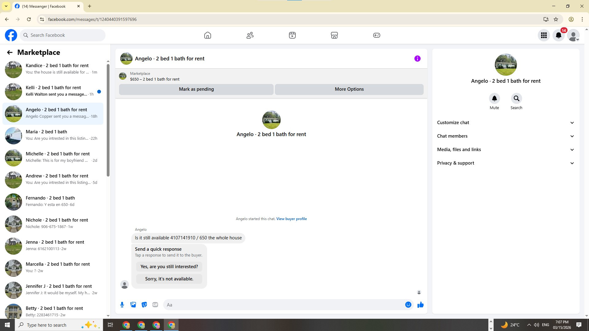The width and height of the screenshot is (589, 331).
Task: Expand Customize chat section
Action: (506, 123)
